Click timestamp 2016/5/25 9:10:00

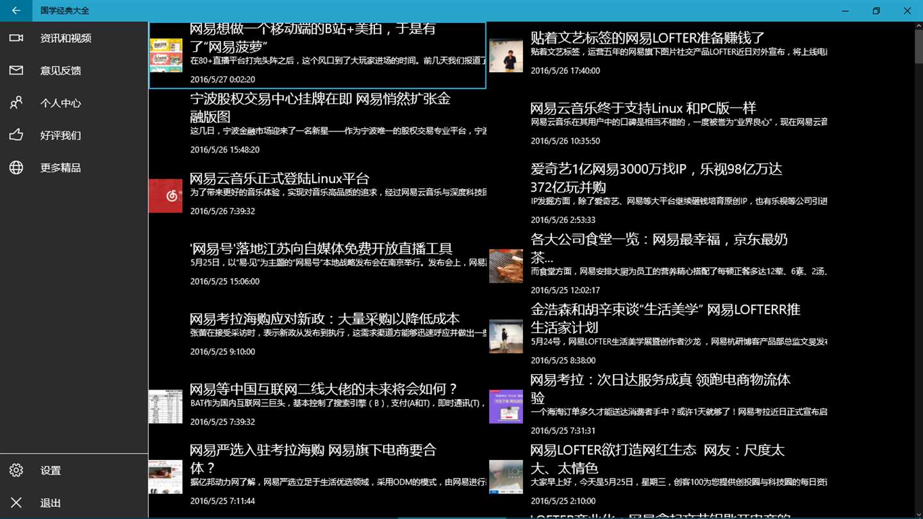coord(222,352)
